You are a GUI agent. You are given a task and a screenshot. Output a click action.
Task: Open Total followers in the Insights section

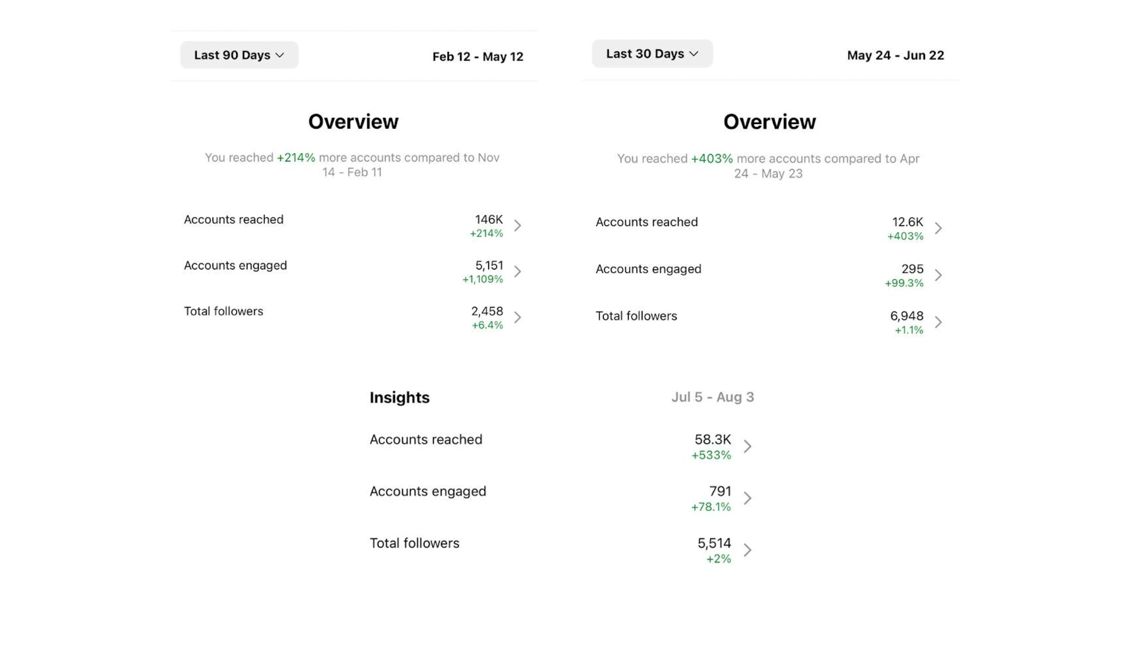[414, 543]
